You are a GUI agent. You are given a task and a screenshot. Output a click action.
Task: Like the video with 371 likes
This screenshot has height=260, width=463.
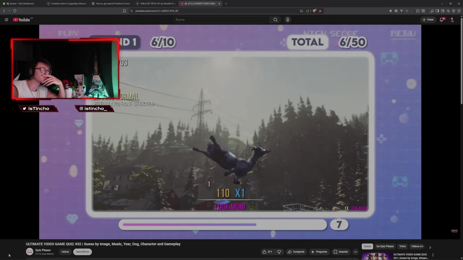pyautogui.click(x=267, y=252)
